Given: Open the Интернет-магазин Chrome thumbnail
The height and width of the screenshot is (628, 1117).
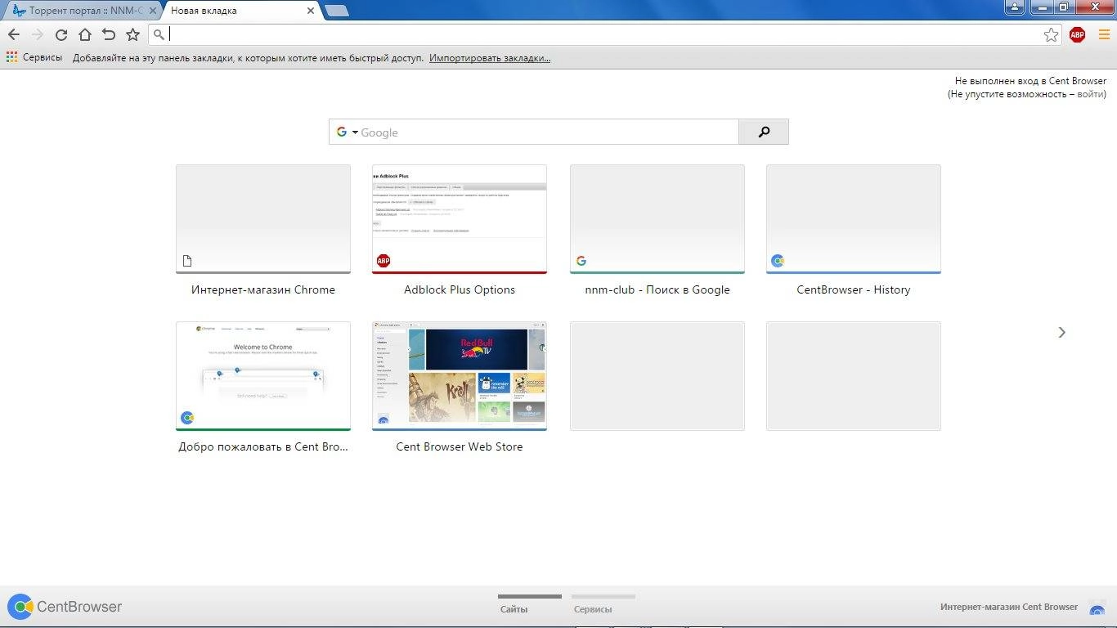Looking at the screenshot, I should pos(263,218).
